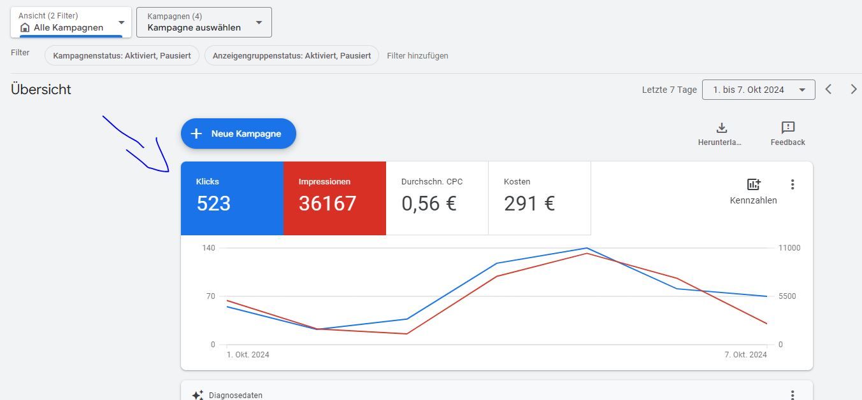Open the chart card three-dot menu
Image resolution: width=862 pixels, height=400 pixels.
(x=793, y=184)
